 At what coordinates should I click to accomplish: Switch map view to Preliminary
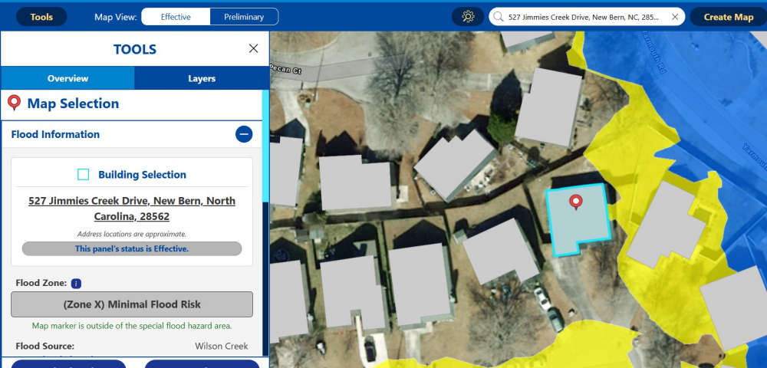[244, 17]
